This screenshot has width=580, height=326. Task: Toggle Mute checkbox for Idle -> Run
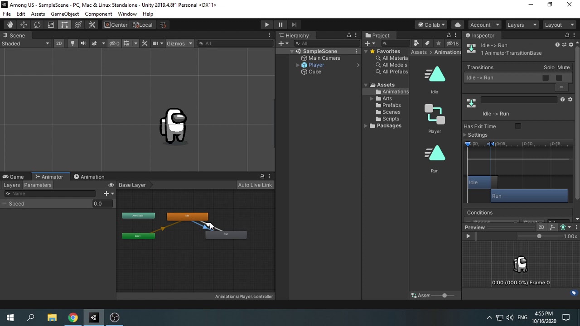pyautogui.click(x=559, y=78)
